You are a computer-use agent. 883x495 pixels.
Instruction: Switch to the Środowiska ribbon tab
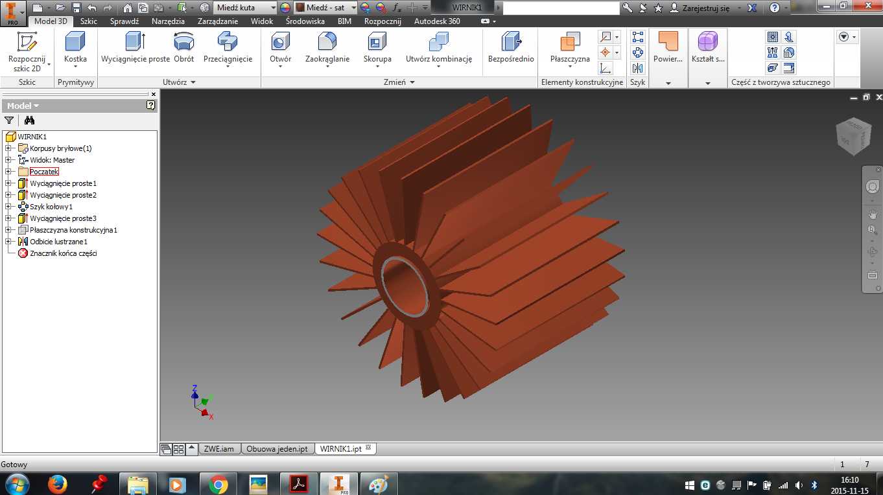(x=305, y=21)
